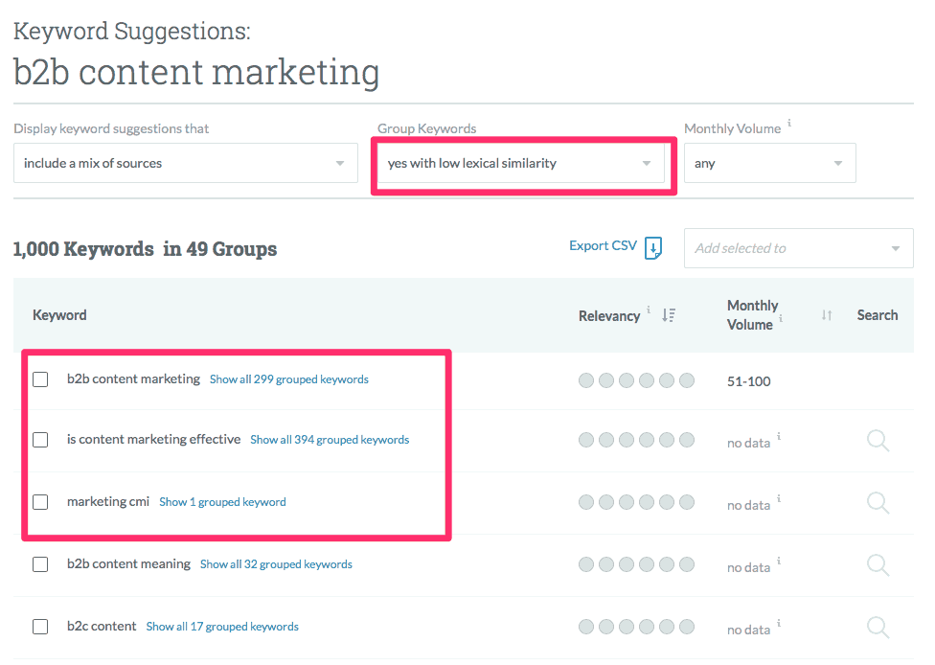The image size is (935, 665).
Task: Open search magnifier for 'b2b content meaning'
Action: [878, 564]
